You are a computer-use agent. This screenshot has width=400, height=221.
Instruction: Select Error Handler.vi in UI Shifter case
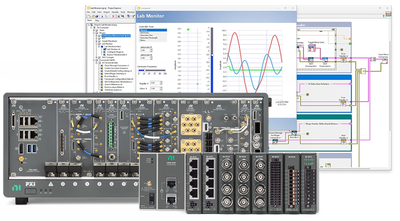point(343,103)
